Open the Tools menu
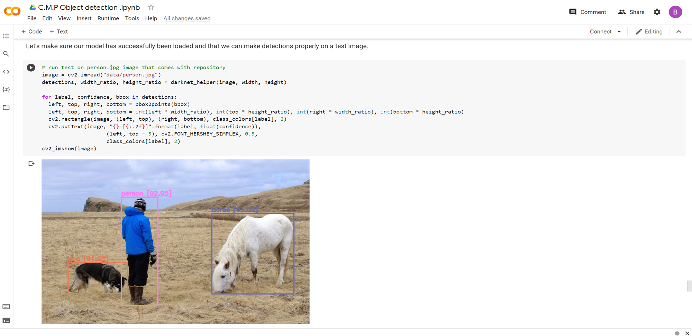This screenshot has width=692, height=336. tap(132, 18)
